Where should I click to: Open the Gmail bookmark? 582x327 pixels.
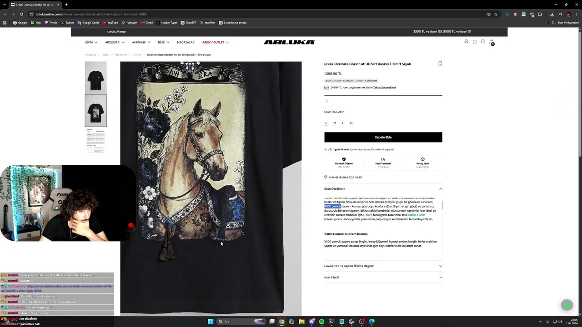[x=147, y=23]
